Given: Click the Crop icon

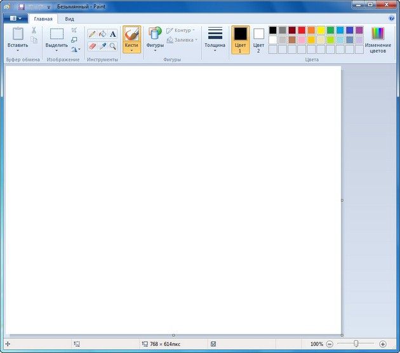Looking at the screenshot, I should coord(74,30).
